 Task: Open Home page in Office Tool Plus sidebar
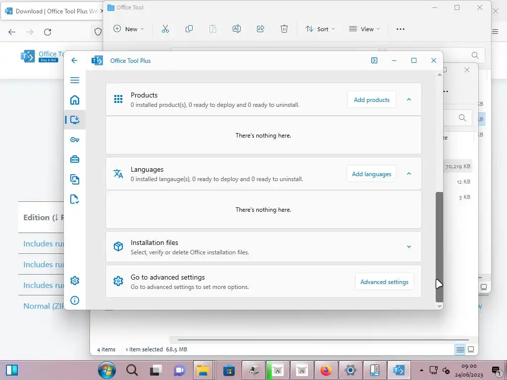pyautogui.click(x=75, y=100)
